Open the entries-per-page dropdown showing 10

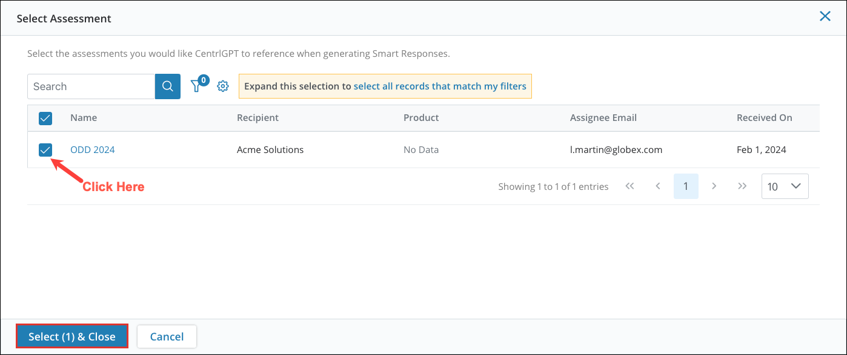click(785, 186)
